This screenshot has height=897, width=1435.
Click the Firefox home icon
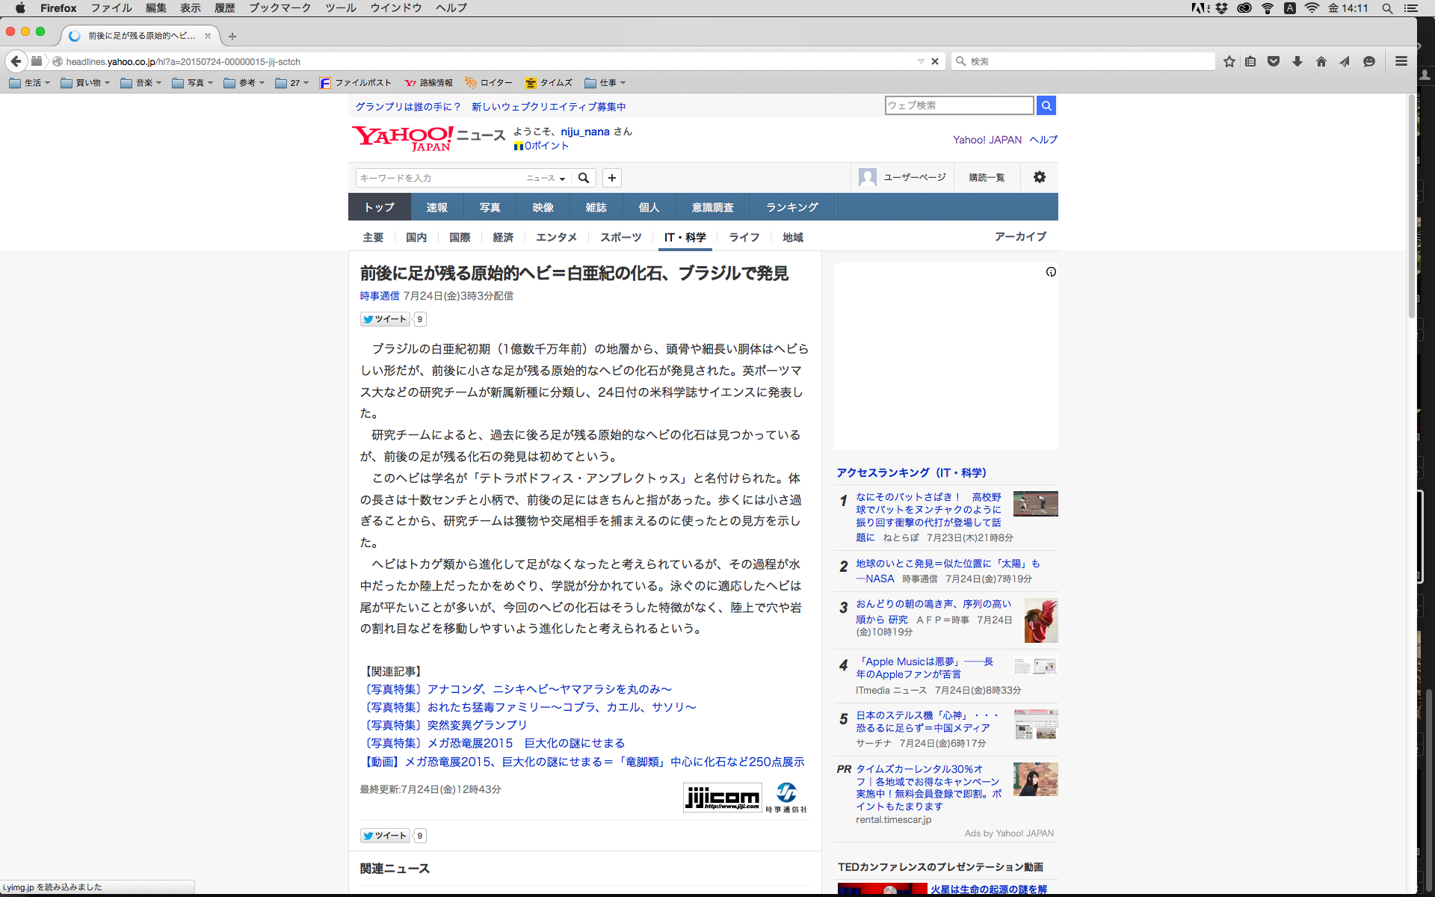point(1321,61)
